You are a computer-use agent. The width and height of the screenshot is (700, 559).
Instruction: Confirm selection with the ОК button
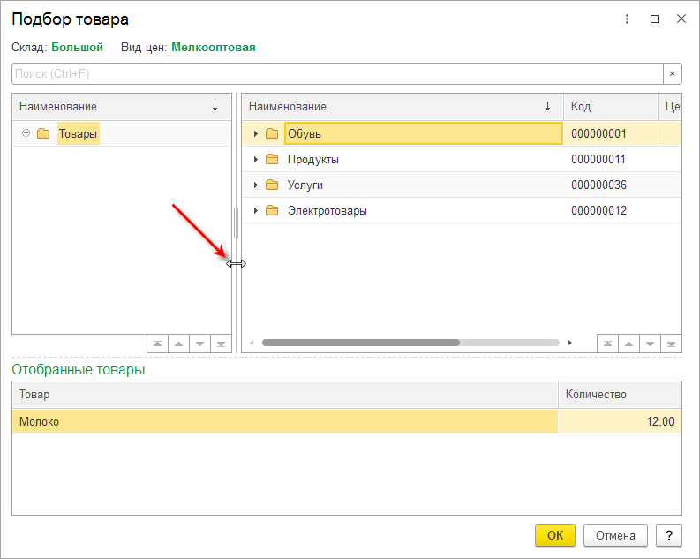[x=555, y=535]
